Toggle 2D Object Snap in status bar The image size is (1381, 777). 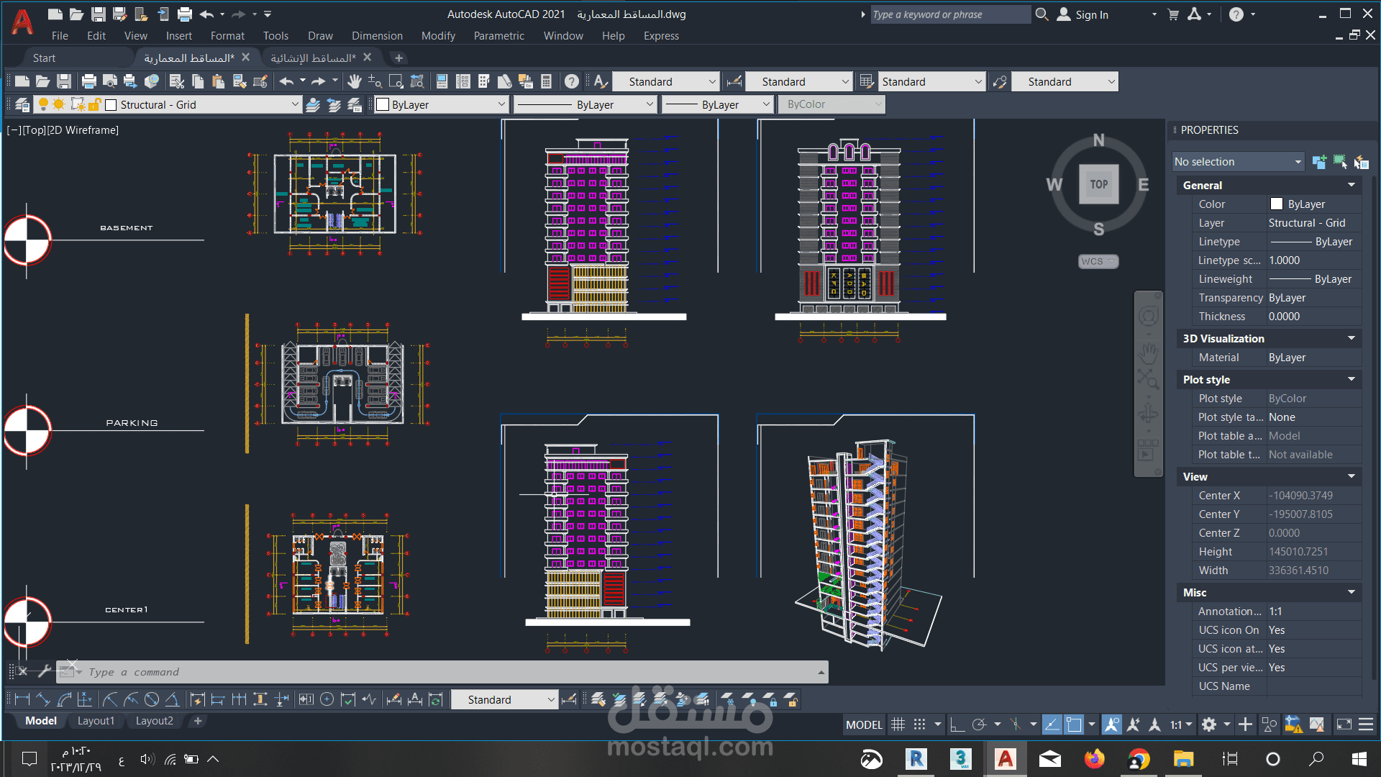1074,724
